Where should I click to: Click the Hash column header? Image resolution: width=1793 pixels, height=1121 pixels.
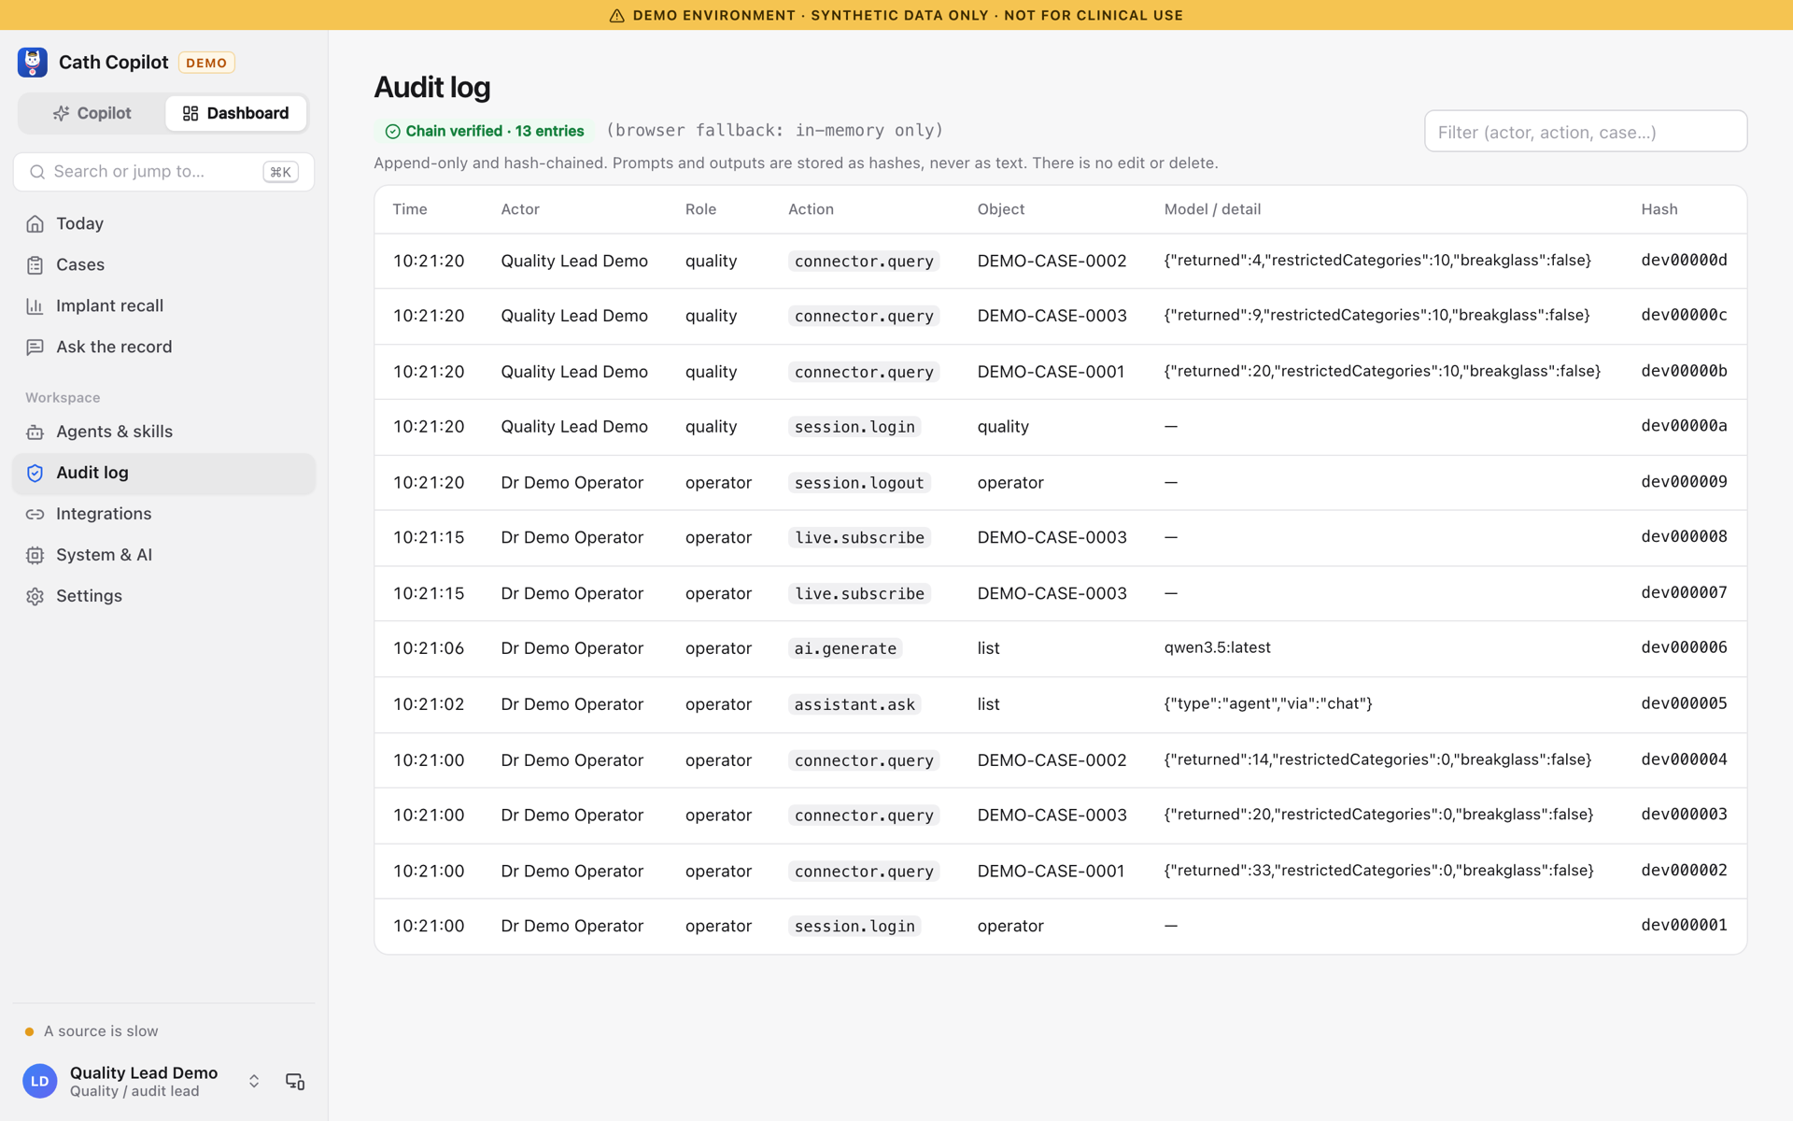(1659, 209)
